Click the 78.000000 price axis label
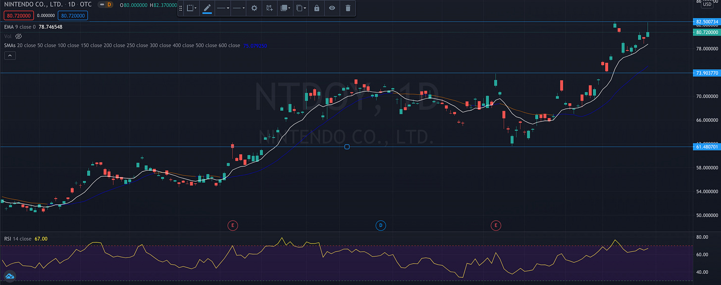The height and width of the screenshot is (285, 721). (x=707, y=49)
